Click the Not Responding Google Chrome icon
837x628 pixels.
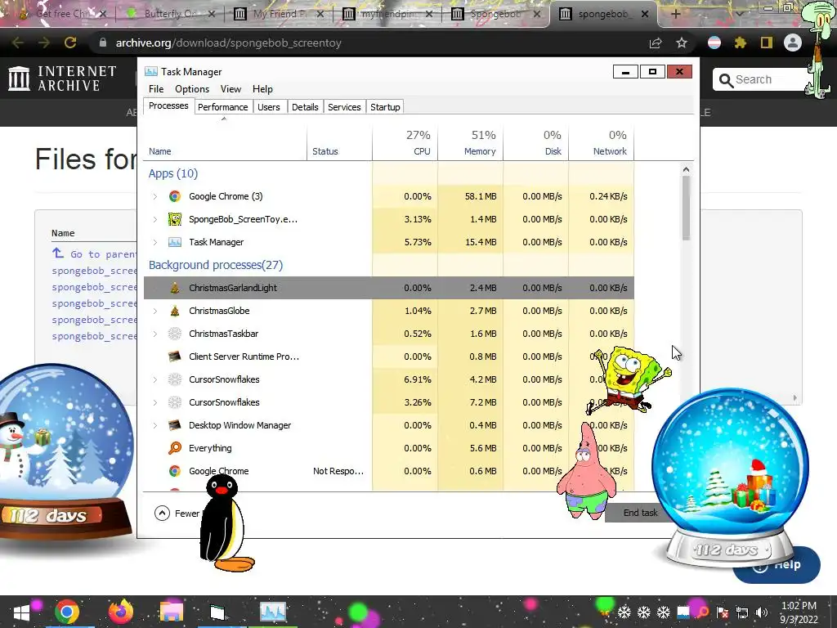coord(175,471)
